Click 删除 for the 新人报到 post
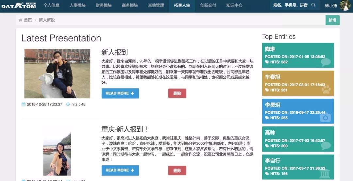353x181 pixels. click(x=177, y=93)
